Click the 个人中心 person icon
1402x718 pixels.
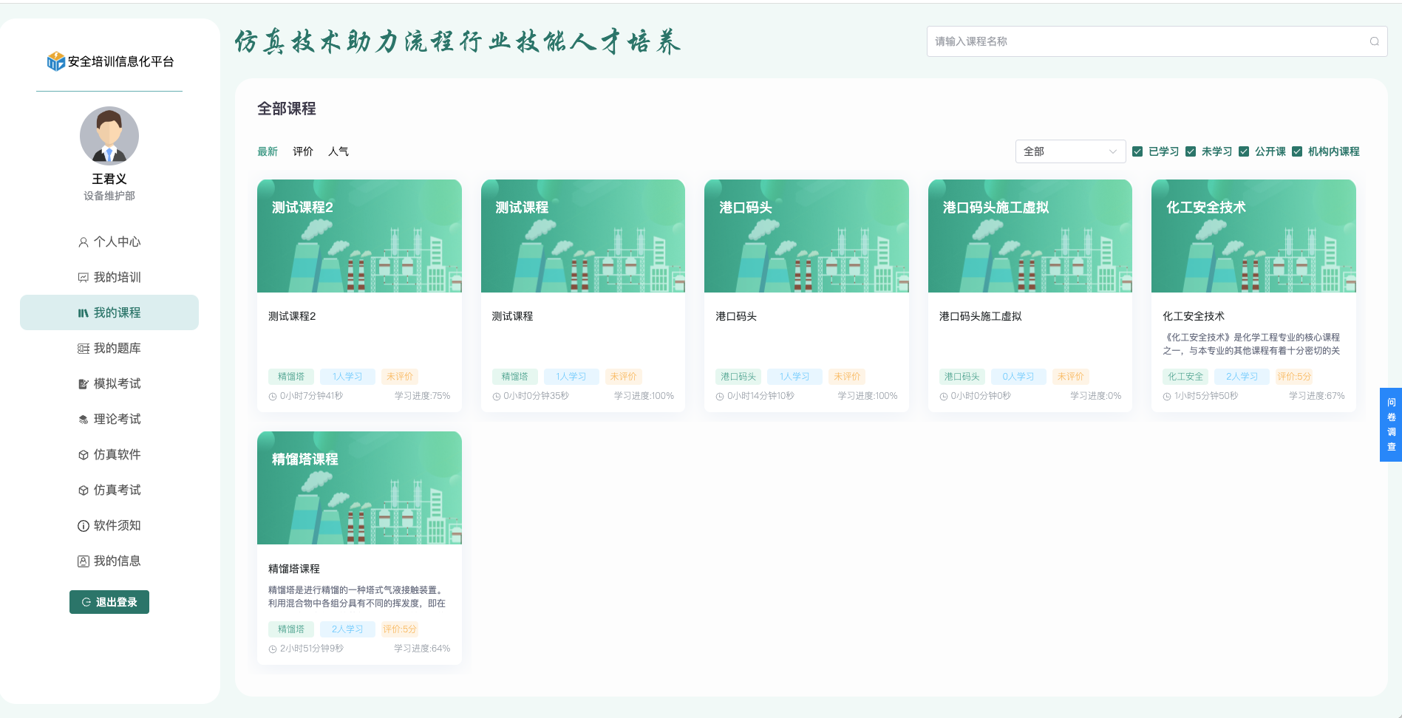coord(84,242)
